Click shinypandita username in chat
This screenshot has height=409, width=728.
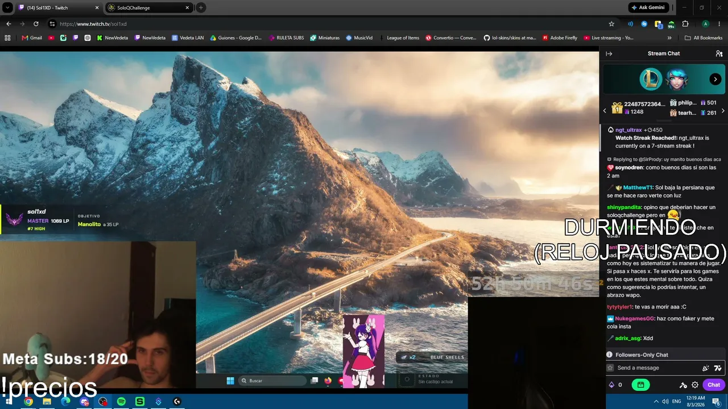click(623, 207)
